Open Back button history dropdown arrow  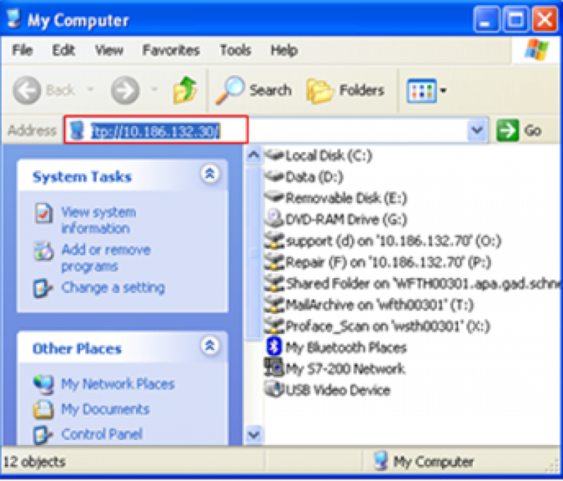pyautogui.click(x=91, y=89)
